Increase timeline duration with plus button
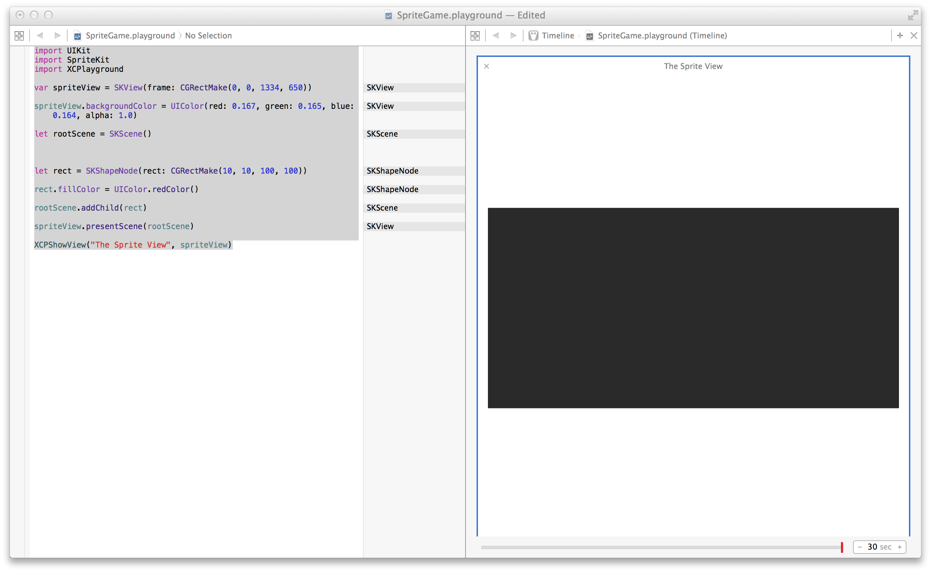 tap(900, 547)
